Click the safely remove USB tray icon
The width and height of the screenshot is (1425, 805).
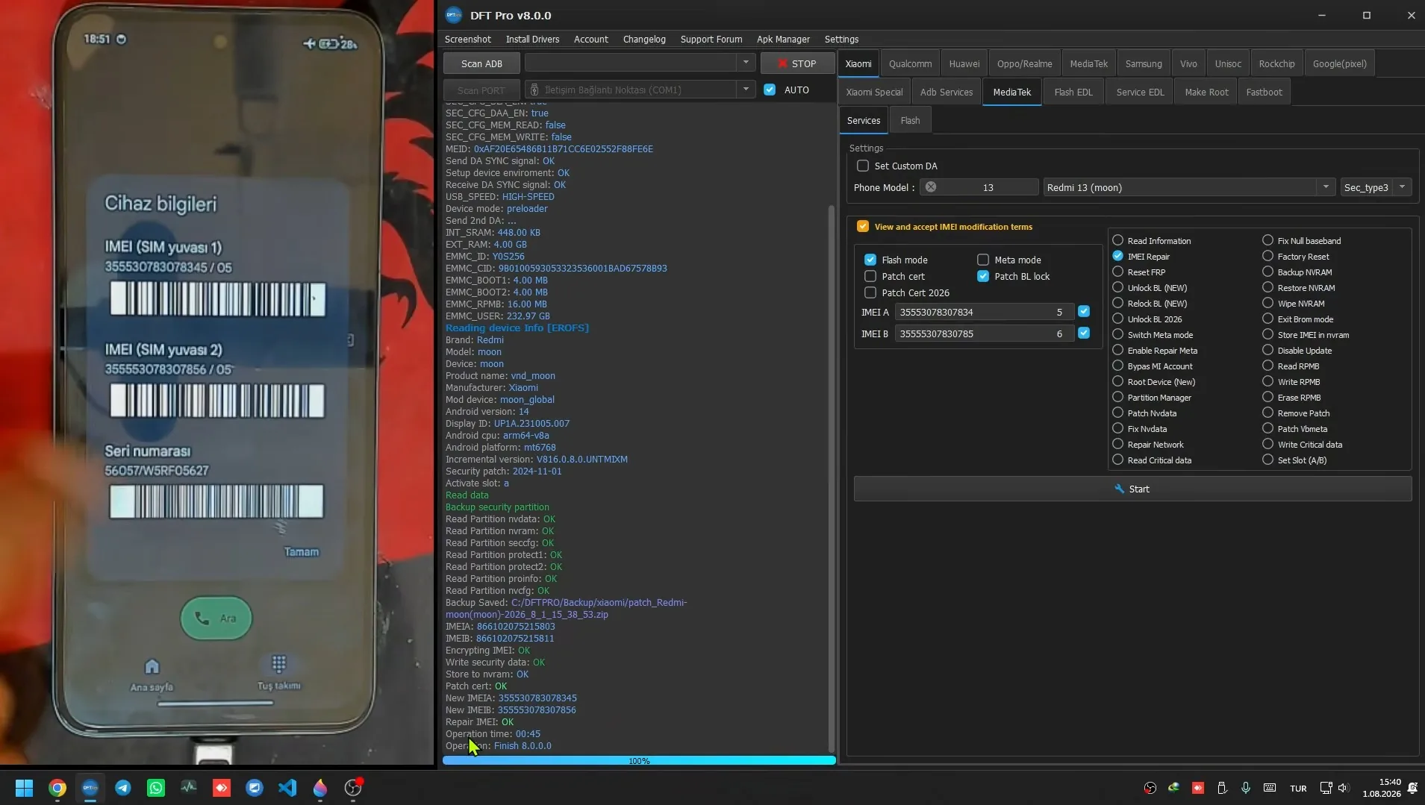1222,788
